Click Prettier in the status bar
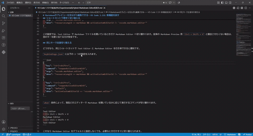Screen dimensions: 253x136 (x=247, y=134)
